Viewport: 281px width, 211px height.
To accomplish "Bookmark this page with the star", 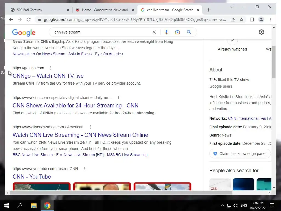I will [x=241, y=20].
